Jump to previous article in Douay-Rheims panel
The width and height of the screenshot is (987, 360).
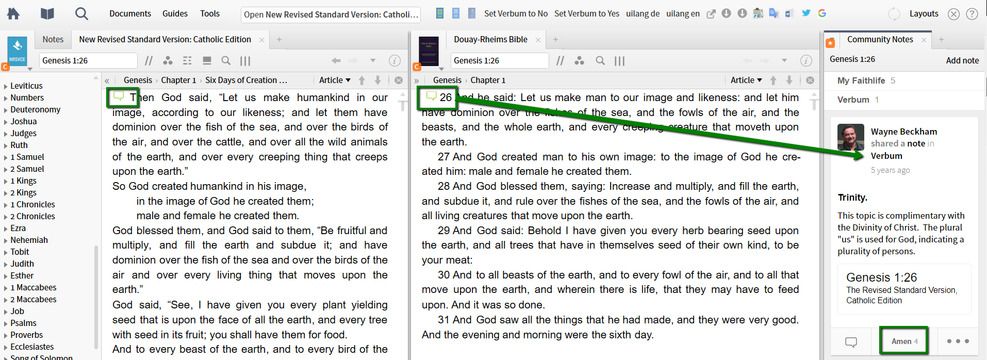coord(774,80)
